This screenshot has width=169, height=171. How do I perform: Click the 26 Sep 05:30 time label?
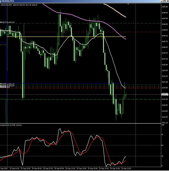(x=37, y=169)
